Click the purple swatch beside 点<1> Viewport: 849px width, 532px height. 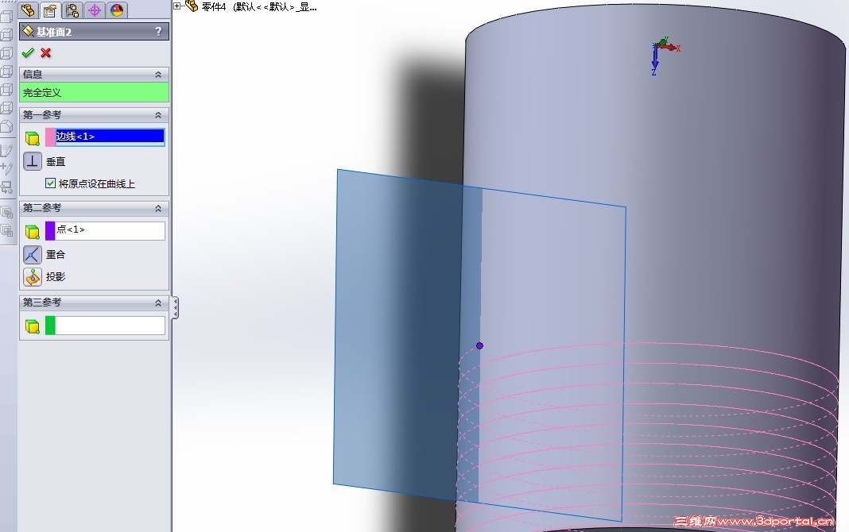50,231
